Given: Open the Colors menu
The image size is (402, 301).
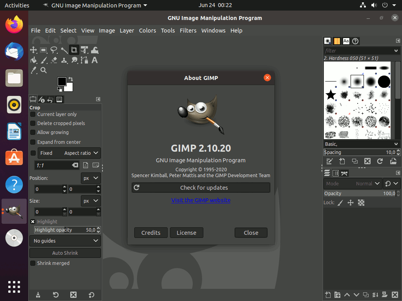Looking at the screenshot, I should point(148,31).
